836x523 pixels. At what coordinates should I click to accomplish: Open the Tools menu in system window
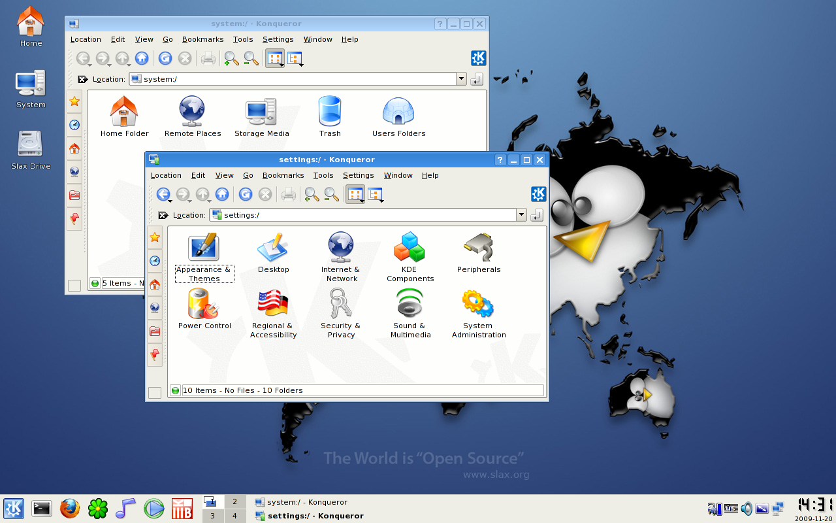click(242, 39)
